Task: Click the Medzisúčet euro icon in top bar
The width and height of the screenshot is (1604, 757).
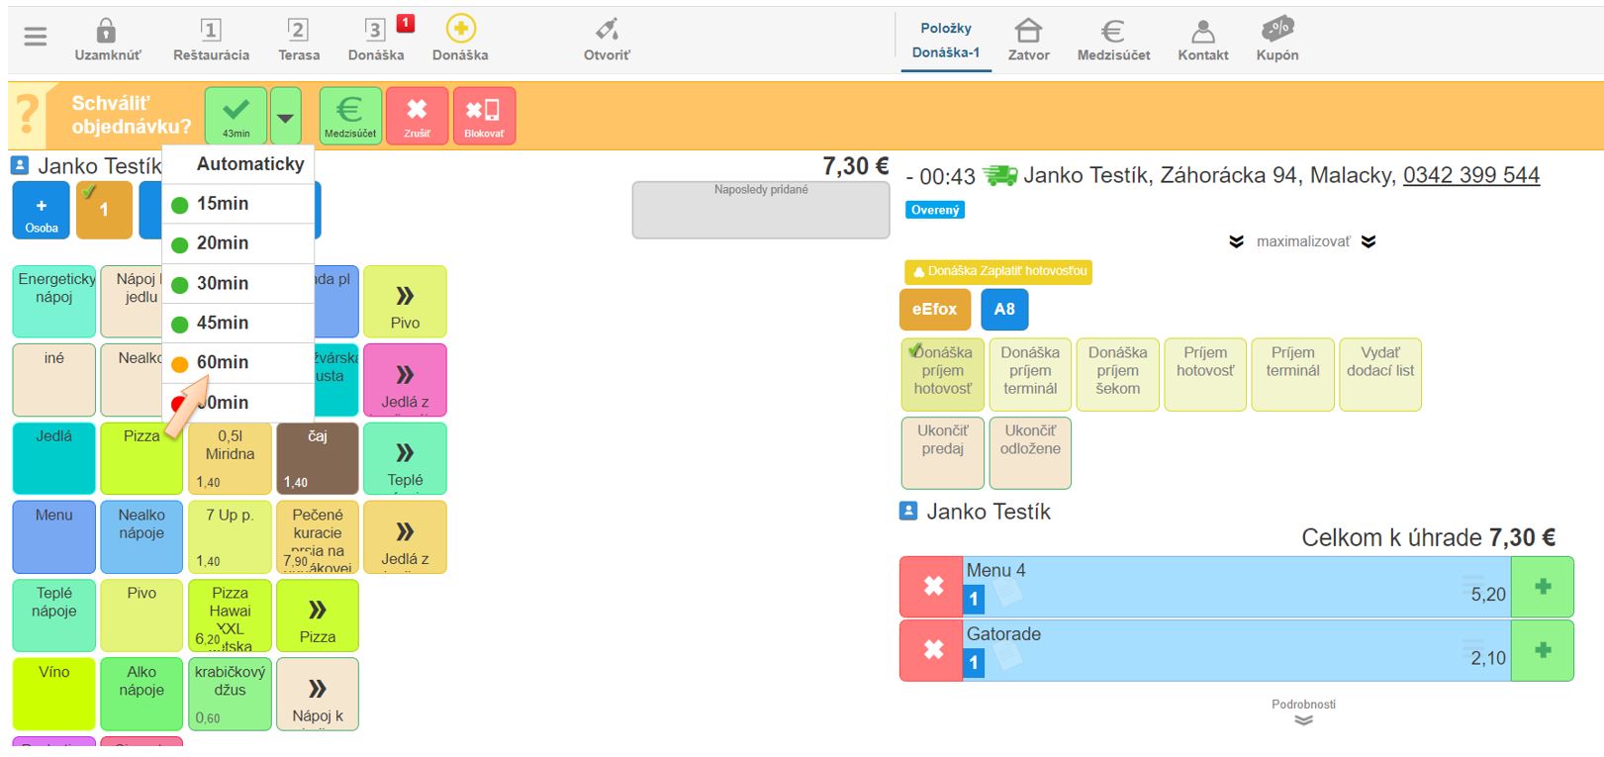Action: click(x=1113, y=32)
